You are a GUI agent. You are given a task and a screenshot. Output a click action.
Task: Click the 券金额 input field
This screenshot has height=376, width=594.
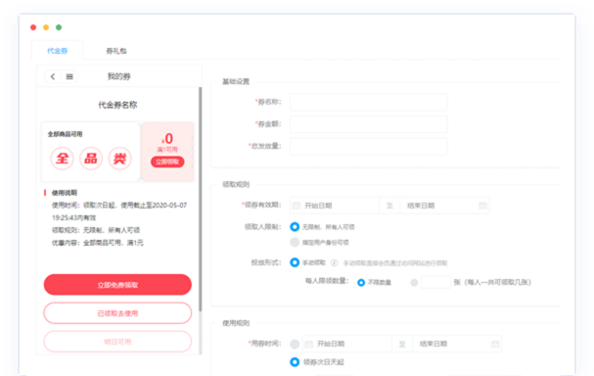pos(369,124)
